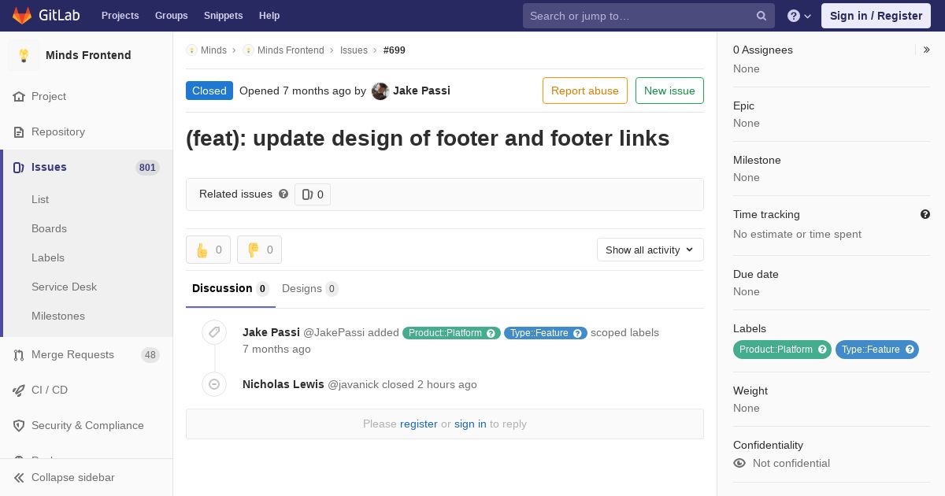Open List under Issues
Screen dimensions: 945x496
[x=40, y=200]
